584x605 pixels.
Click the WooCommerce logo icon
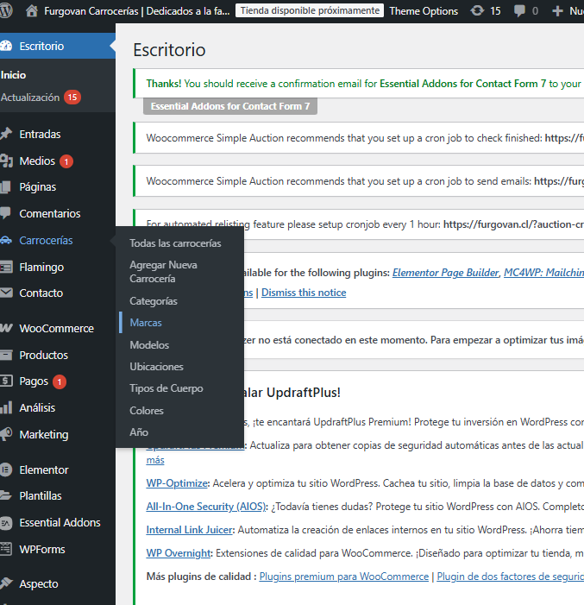click(x=6, y=328)
